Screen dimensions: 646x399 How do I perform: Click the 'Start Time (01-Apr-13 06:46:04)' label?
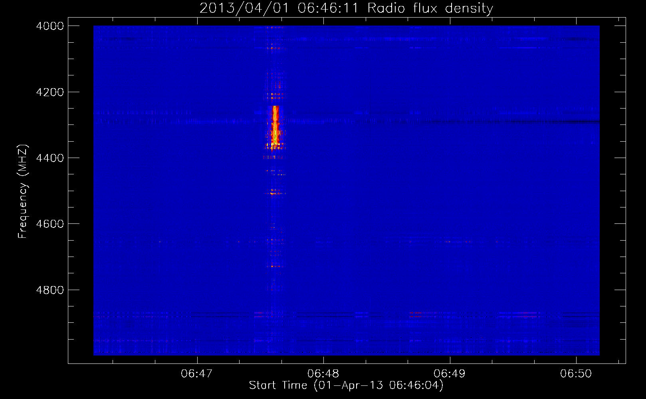pos(346,385)
